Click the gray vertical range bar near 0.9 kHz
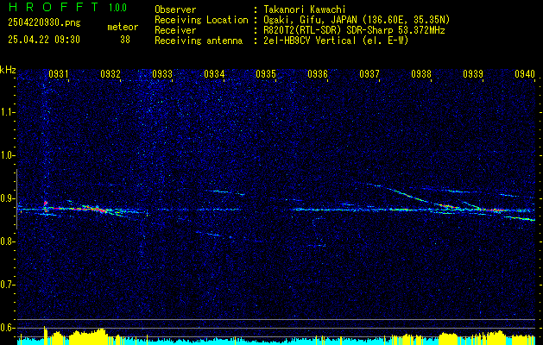Screen dimensions: 543x345 (16, 199)
